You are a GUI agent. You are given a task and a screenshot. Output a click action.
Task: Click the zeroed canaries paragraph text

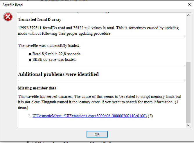point(99,102)
